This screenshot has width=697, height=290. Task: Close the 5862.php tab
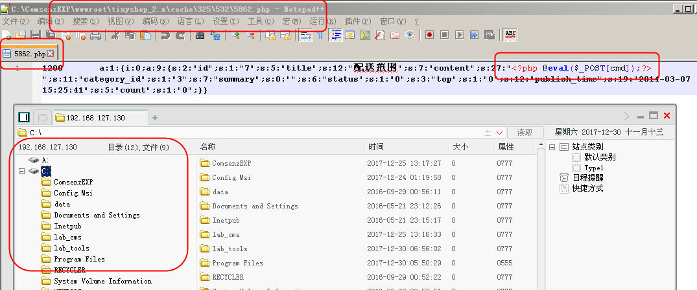click(x=50, y=54)
